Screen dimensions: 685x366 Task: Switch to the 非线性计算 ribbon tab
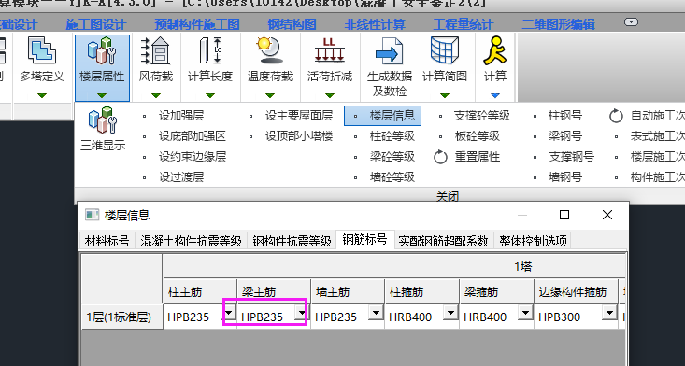[375, 24]
